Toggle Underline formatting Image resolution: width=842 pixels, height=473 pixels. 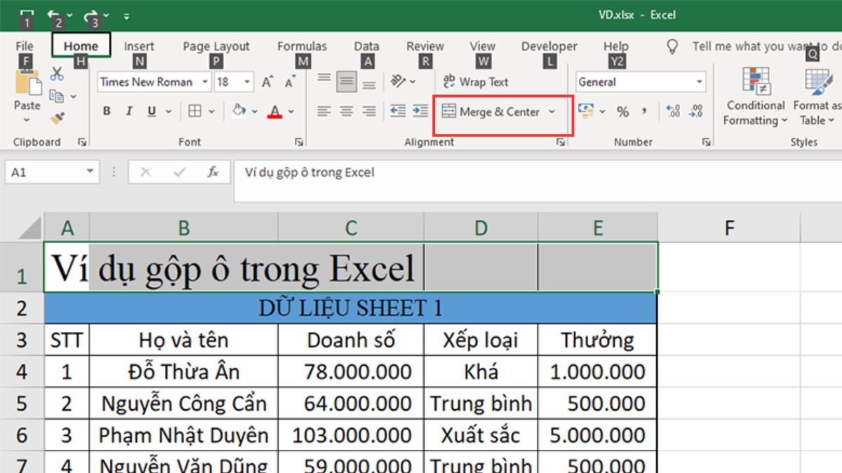coord(152,111)
